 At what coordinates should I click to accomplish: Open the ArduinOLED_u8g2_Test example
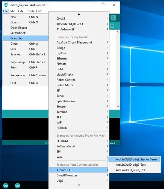click(134, 165)
